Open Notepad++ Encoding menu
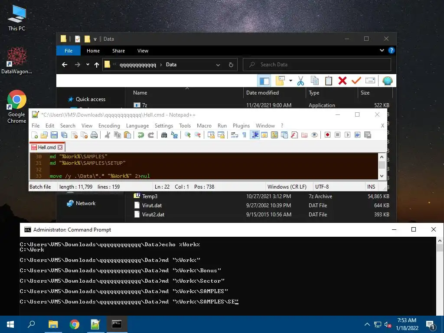 (x=109, y=125)
